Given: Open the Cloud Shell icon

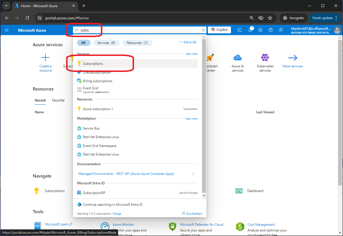Looking at the screenshot, I should point(240,30).
